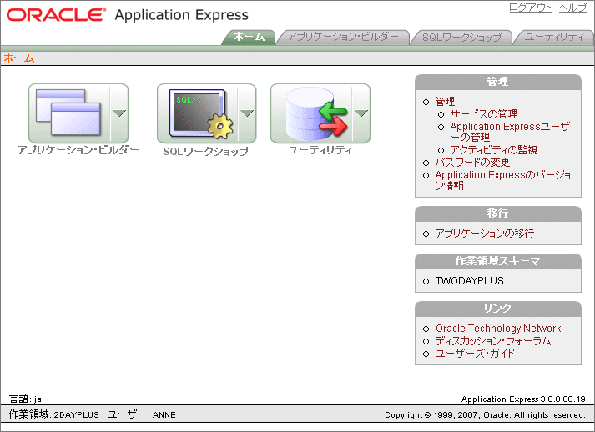The width and height of the screenshot is (595, 432).
Task: Open the 管理 link in sidebar
Action: 445,102
